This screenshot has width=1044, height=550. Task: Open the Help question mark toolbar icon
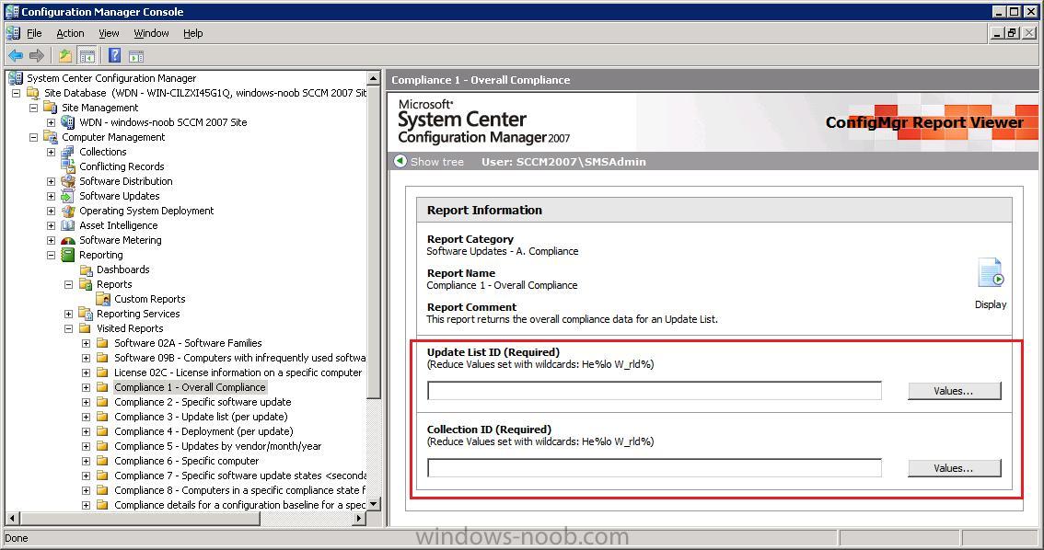pos(114,56)
